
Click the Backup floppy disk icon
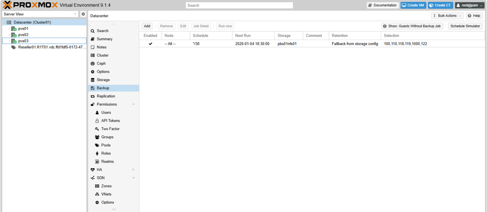tap(93, 88)
